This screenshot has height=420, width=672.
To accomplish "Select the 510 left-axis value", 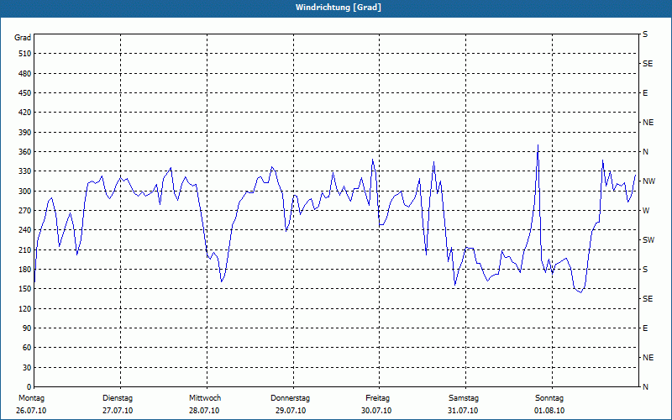I will (x=24, y=54).
